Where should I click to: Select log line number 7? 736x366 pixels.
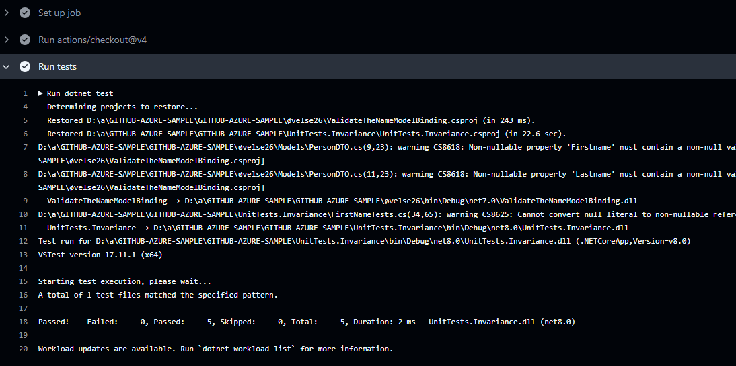26,147
